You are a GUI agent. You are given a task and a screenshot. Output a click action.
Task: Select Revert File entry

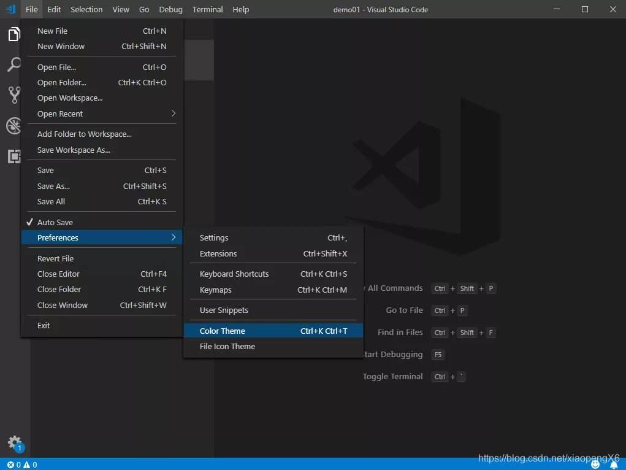click(102, 258)
